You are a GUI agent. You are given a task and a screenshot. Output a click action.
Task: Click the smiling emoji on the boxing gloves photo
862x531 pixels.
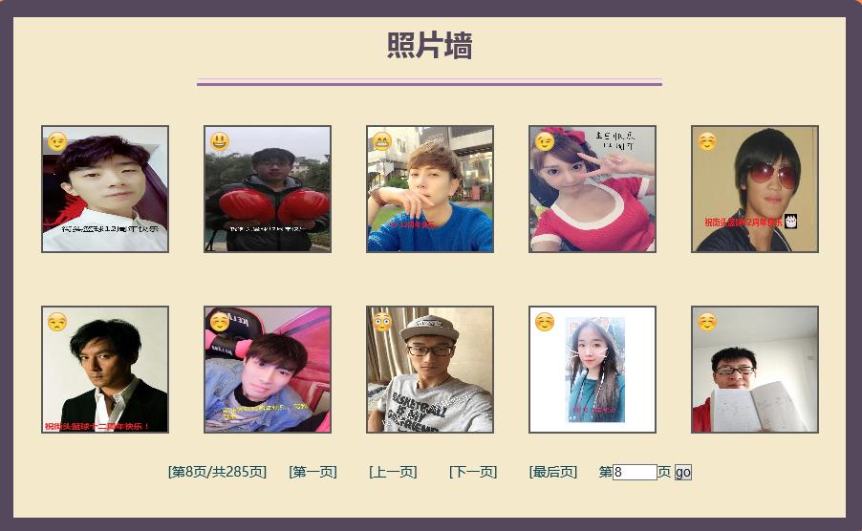(x=220, y=141)
